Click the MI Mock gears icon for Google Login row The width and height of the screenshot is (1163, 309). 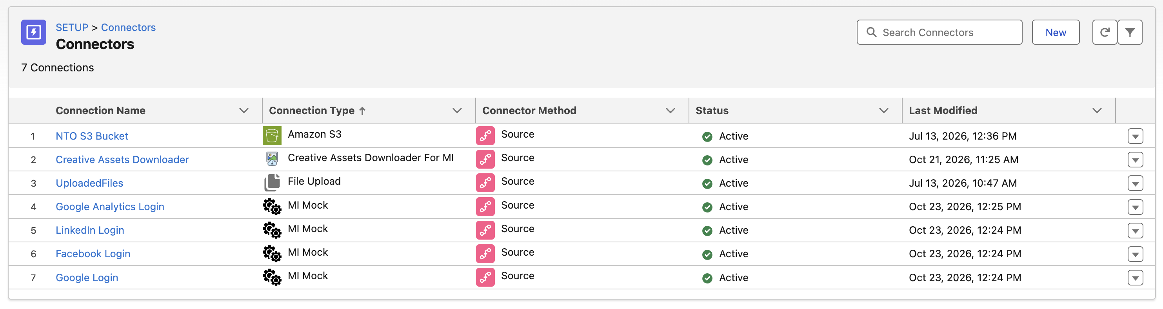(272, 277)
